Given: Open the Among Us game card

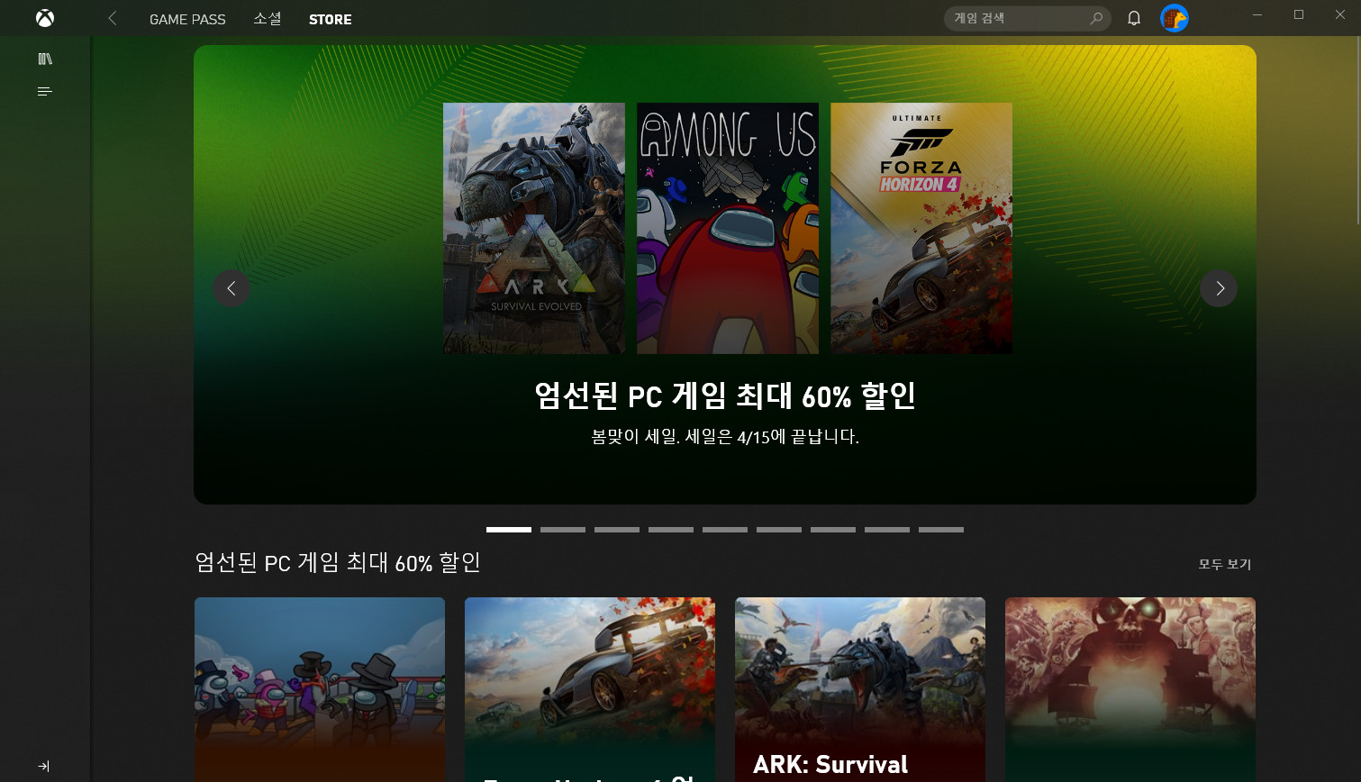Looking at the screenshot, I should (320, 689).
